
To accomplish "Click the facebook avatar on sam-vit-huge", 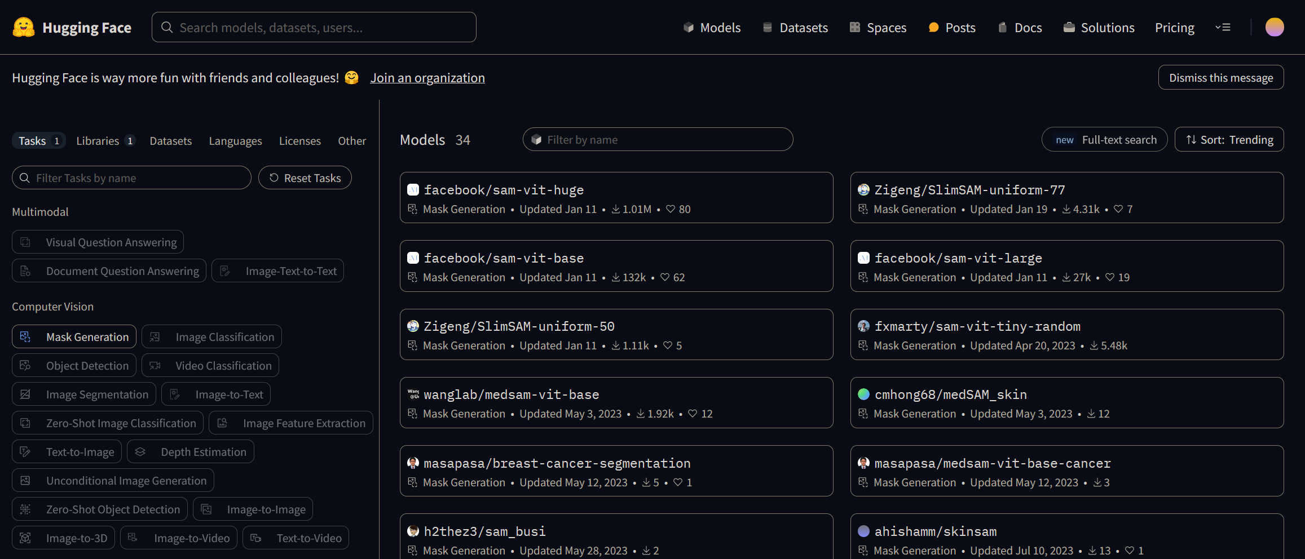I will click(x=413, y=190).
